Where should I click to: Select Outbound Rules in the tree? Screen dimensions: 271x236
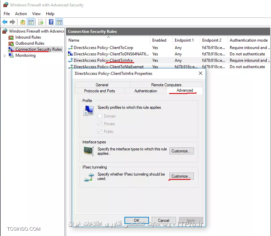coord(30,43)
